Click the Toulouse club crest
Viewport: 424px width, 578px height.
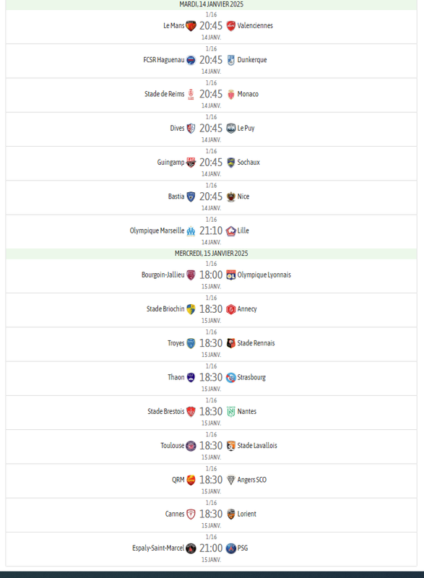(x=191, y=446)
